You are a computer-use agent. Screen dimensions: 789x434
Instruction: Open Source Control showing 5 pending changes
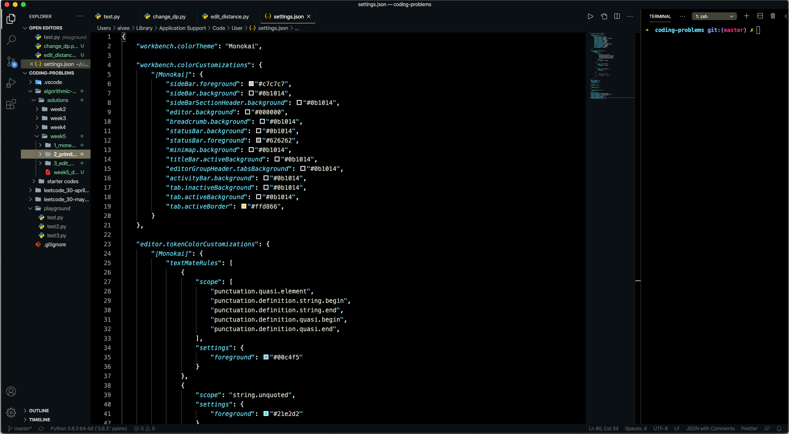click(x=11, y=61)
